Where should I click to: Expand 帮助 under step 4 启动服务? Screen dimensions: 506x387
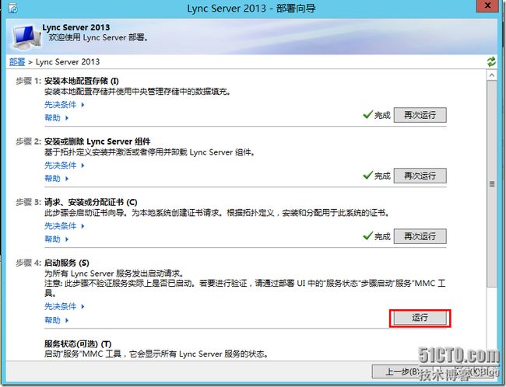pos(57,320)
